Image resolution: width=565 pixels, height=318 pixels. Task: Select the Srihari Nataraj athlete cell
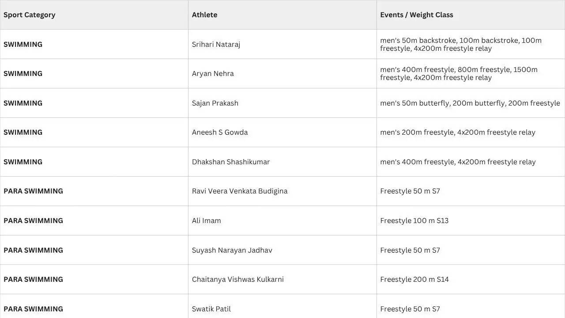pos(282,44)
